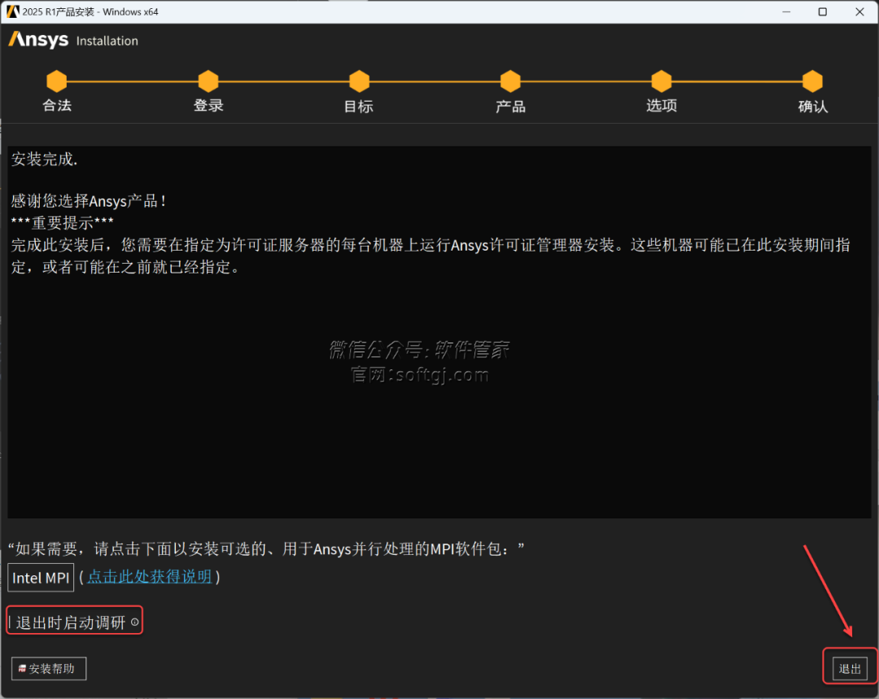Click the Ansys title bar app icon
Image resolution: width=879 pixels, height=699 pixels.
[x=12, y=11]
